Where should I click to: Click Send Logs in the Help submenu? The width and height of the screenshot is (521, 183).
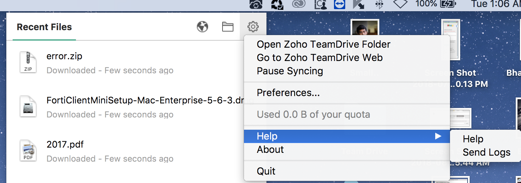487,152
